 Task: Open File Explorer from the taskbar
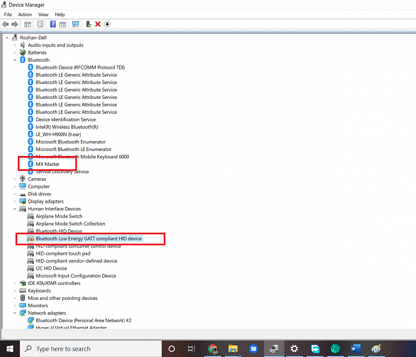click(x=232, y=349)
